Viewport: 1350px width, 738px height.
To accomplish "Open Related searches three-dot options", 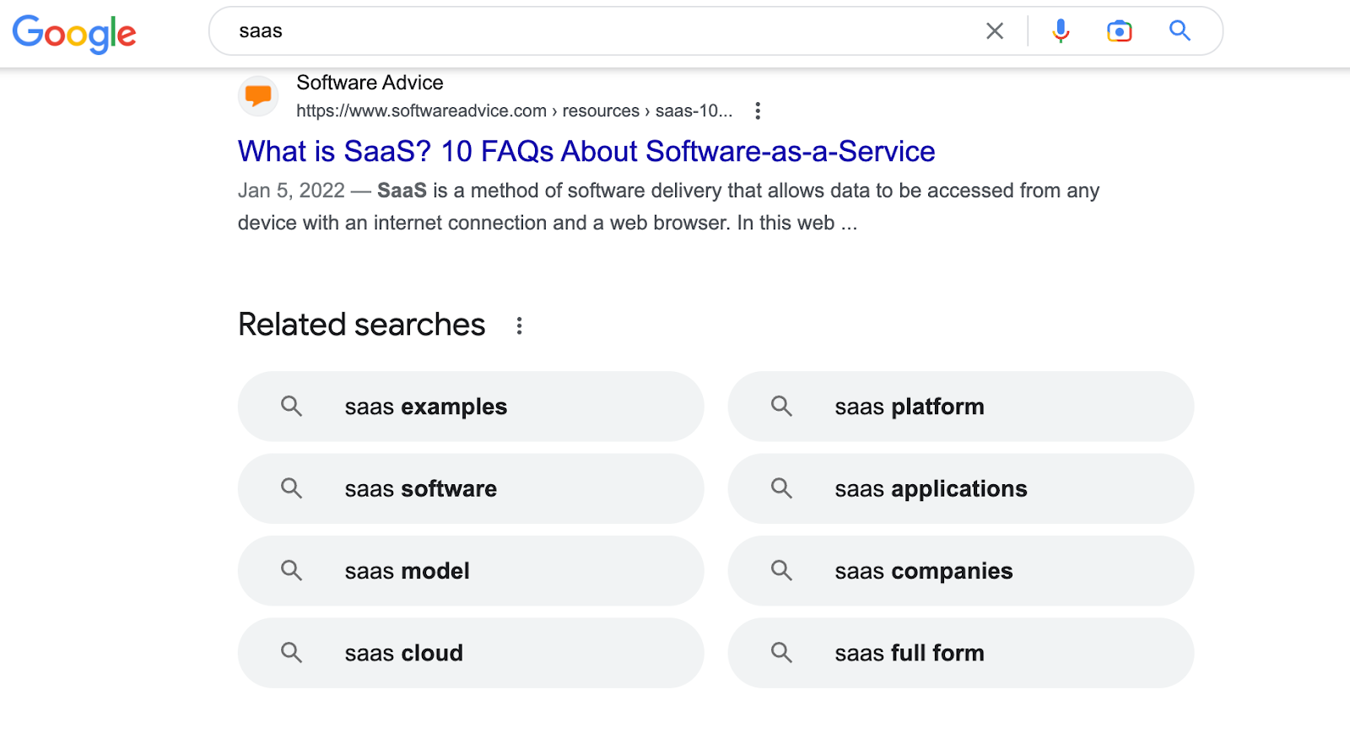I will pyautogui.click(x=519, y=326).
